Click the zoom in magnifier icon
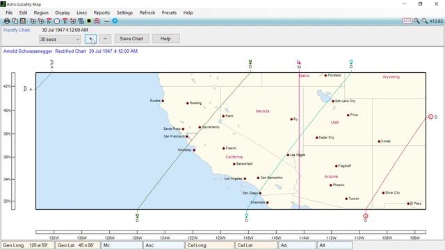The width and height of the screenshot is (445, 250). click(416, 21)
